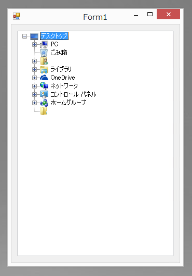Expand the コントロール パネル node
The height and width of the screenshot is (276, 192).
(34, 94)
